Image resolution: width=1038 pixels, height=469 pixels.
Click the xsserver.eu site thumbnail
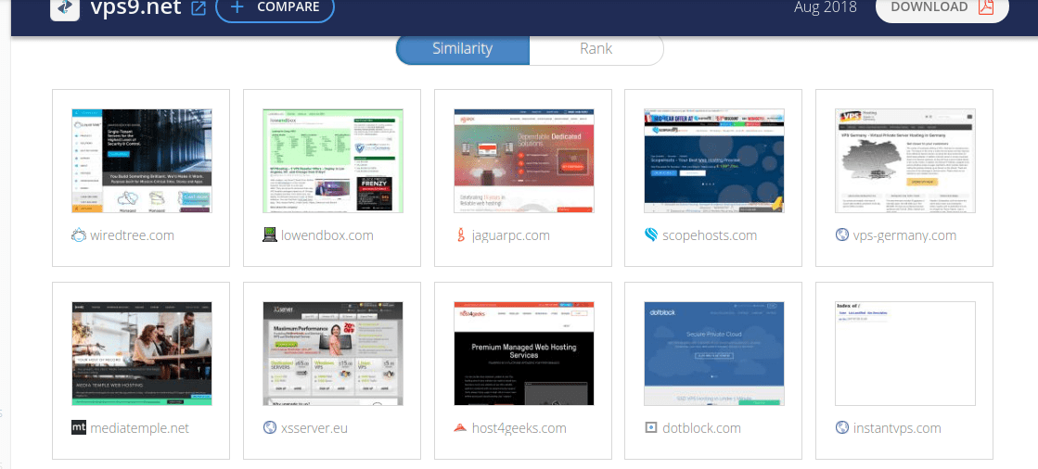(332, 353)
